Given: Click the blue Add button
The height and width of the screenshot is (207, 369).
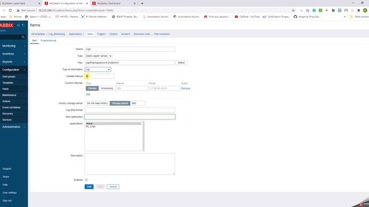Looking at the screenshot, I should tap(89, 186).
